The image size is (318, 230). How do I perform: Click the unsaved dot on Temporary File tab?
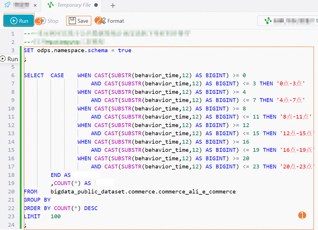click(96, 5)
